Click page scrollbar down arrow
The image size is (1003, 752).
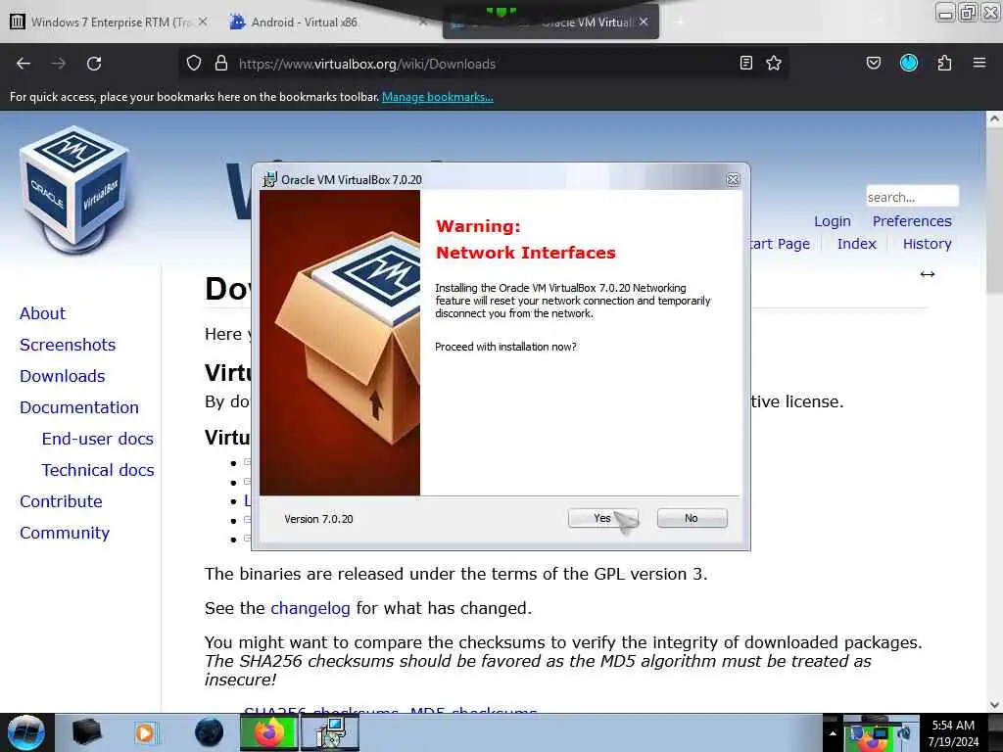coord(994,705)
